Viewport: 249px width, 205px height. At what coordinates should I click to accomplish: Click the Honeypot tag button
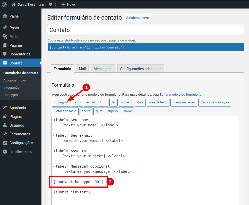[x=61, y=102]
